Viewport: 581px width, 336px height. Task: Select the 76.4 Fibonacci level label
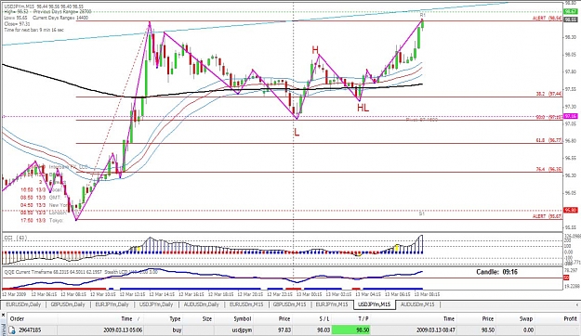coord(548,170)
